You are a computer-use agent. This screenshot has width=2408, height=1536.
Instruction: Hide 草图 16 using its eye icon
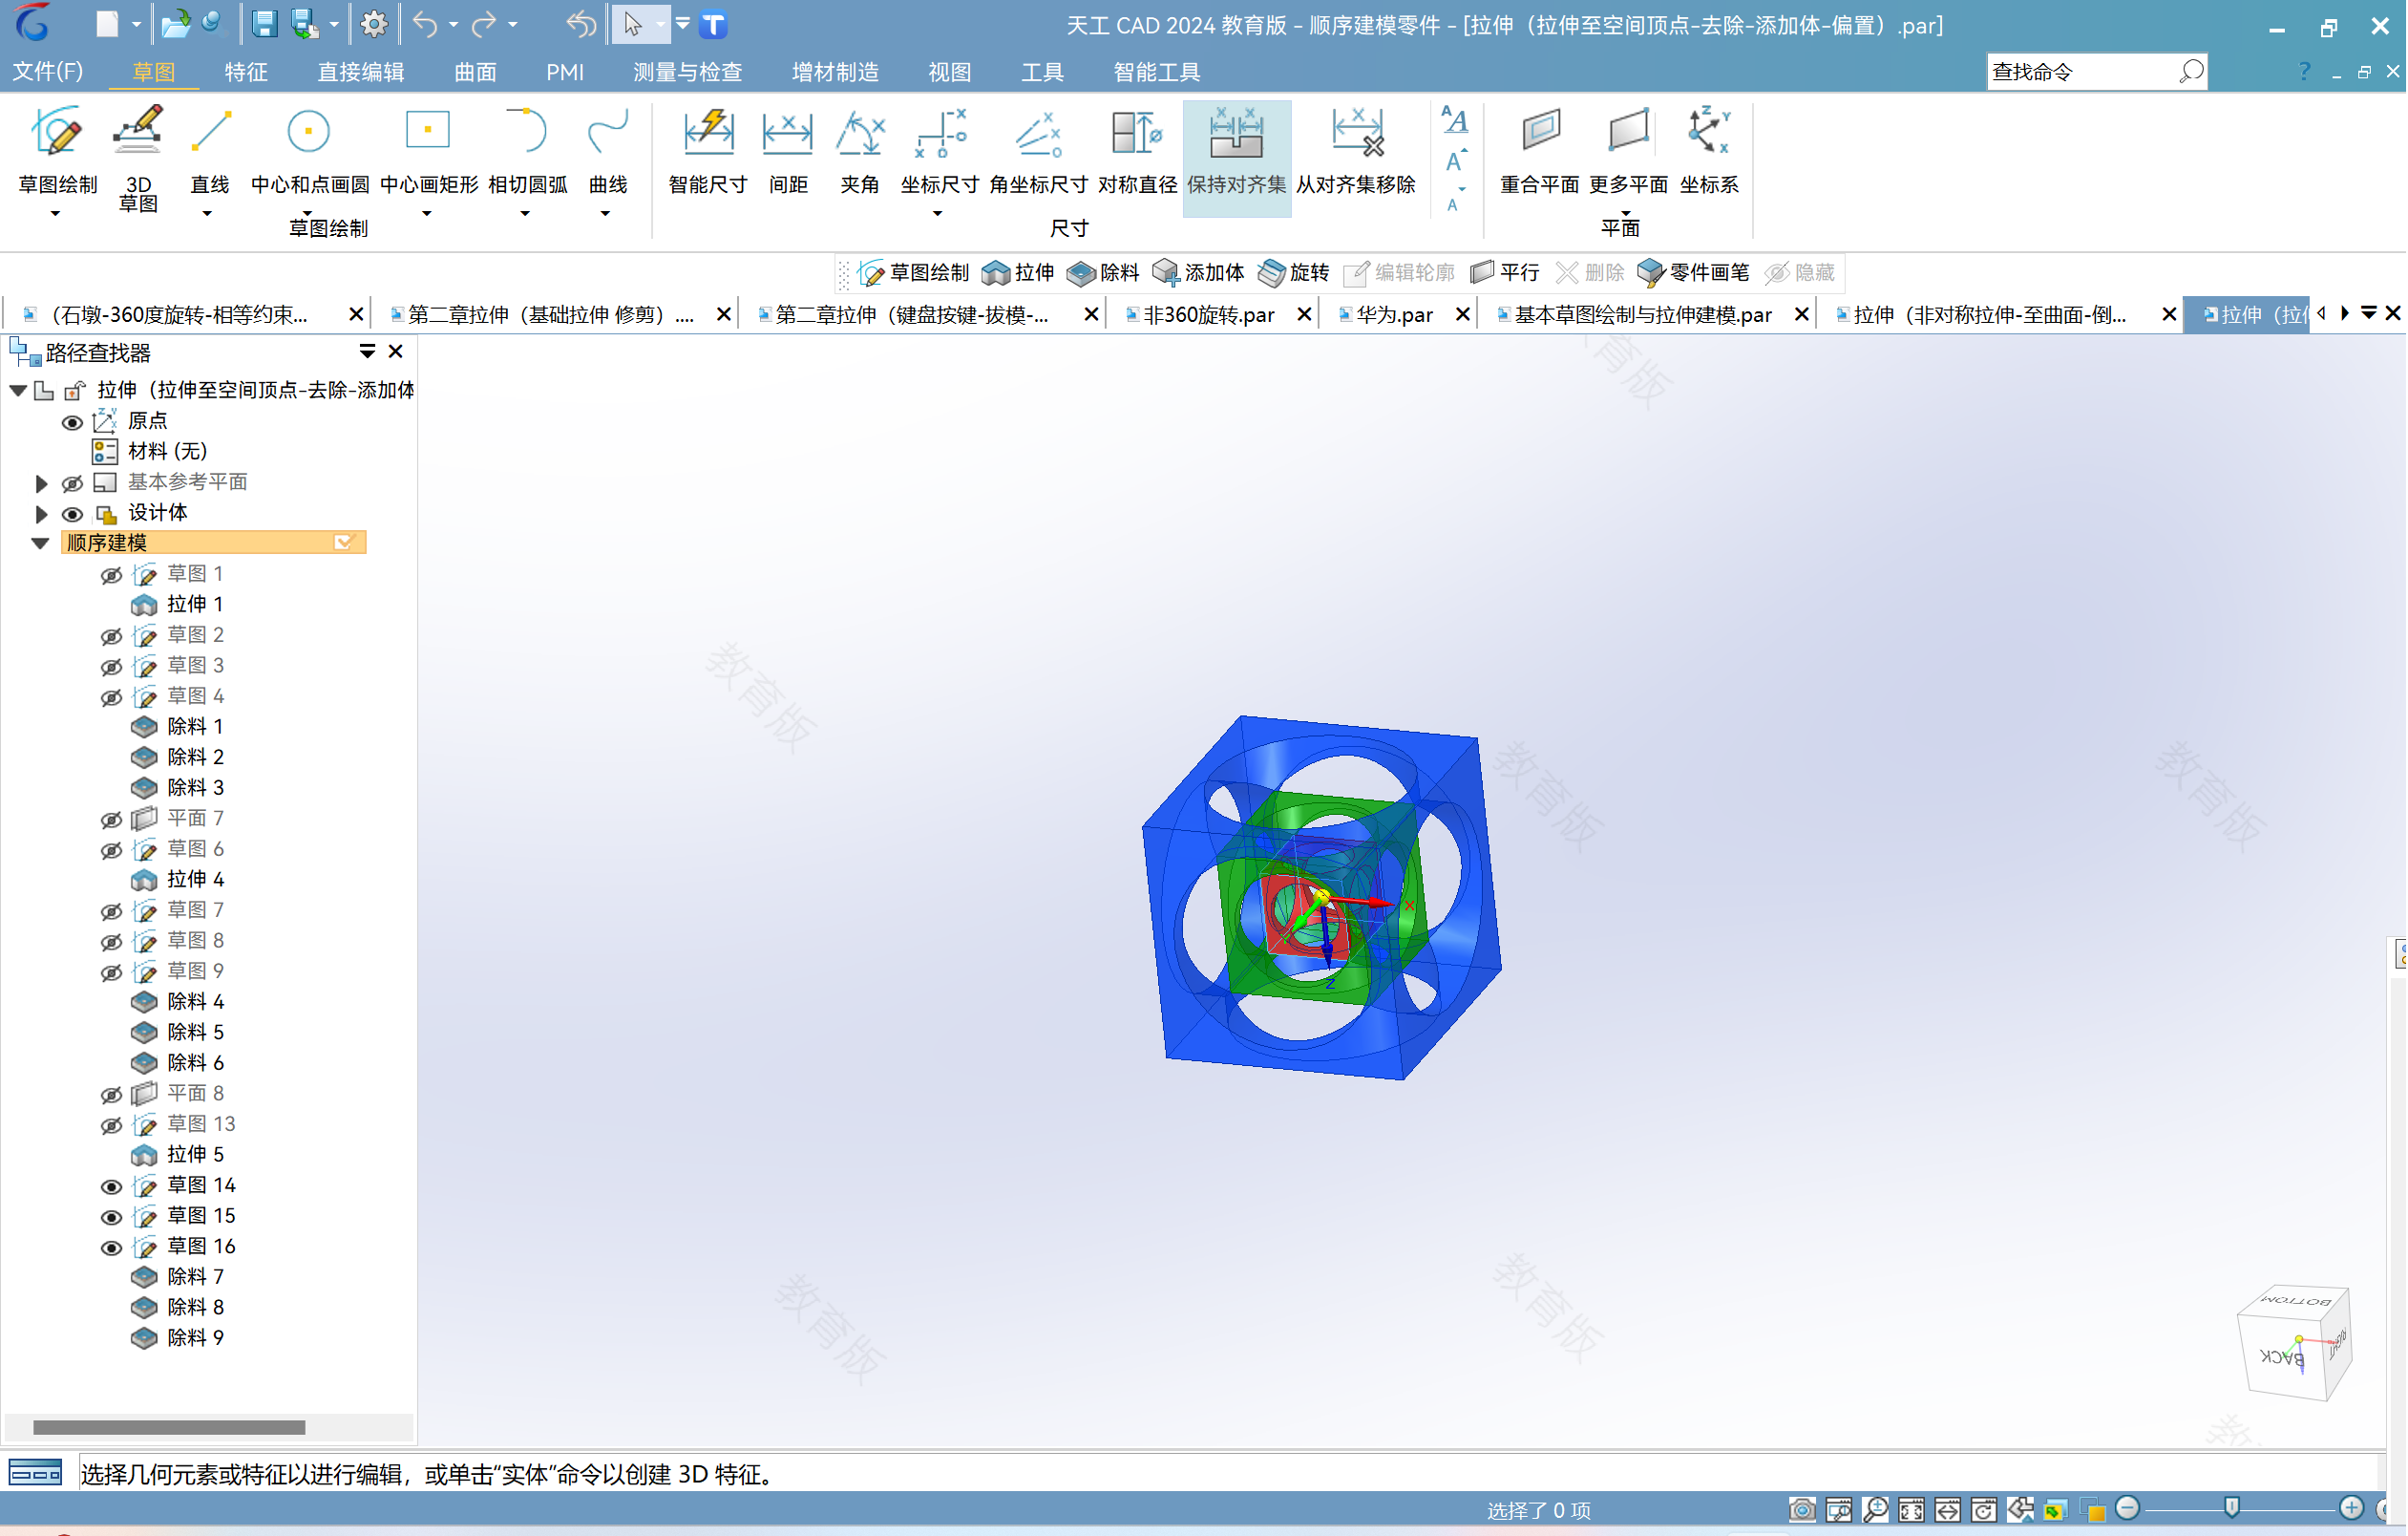click(111, 1248)
